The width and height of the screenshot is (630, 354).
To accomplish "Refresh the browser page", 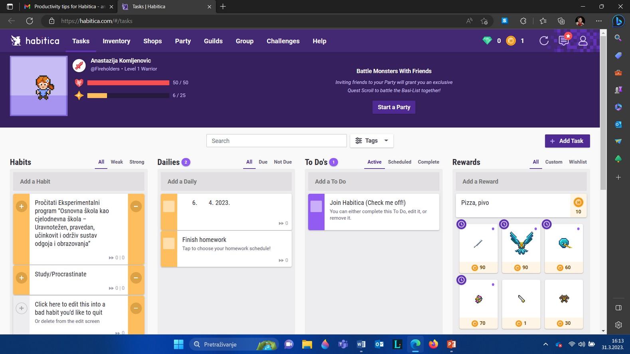I will [x=30, y=21].
